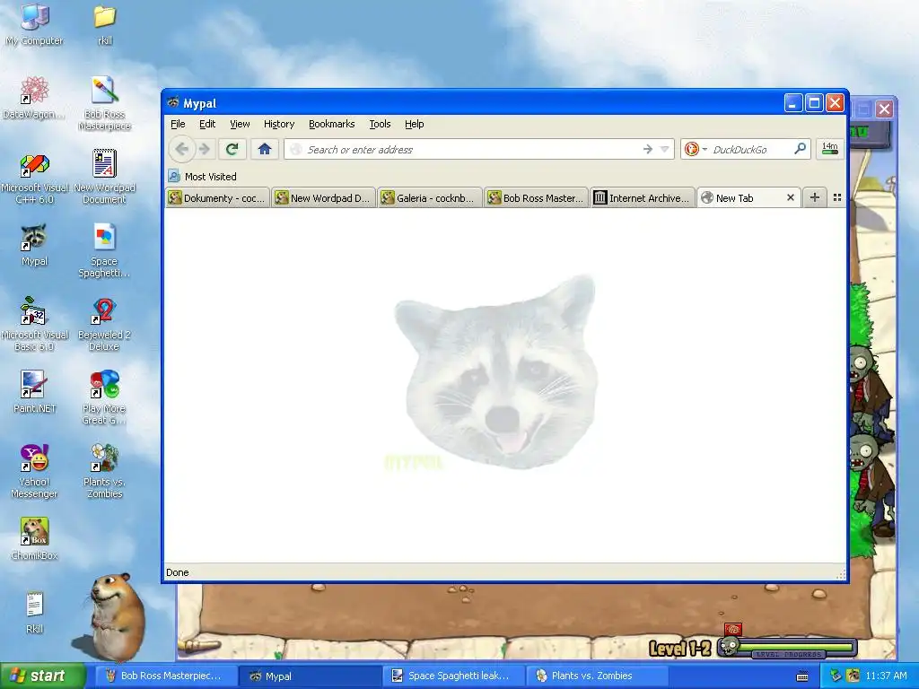Switch to the Mypal taskbar button
Viewport: 919px width, 689px height.
pos(311,676)
